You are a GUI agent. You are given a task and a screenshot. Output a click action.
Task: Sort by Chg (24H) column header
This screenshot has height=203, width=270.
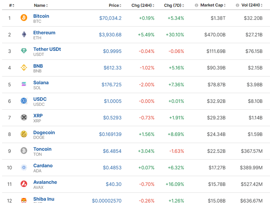[143, 6]
